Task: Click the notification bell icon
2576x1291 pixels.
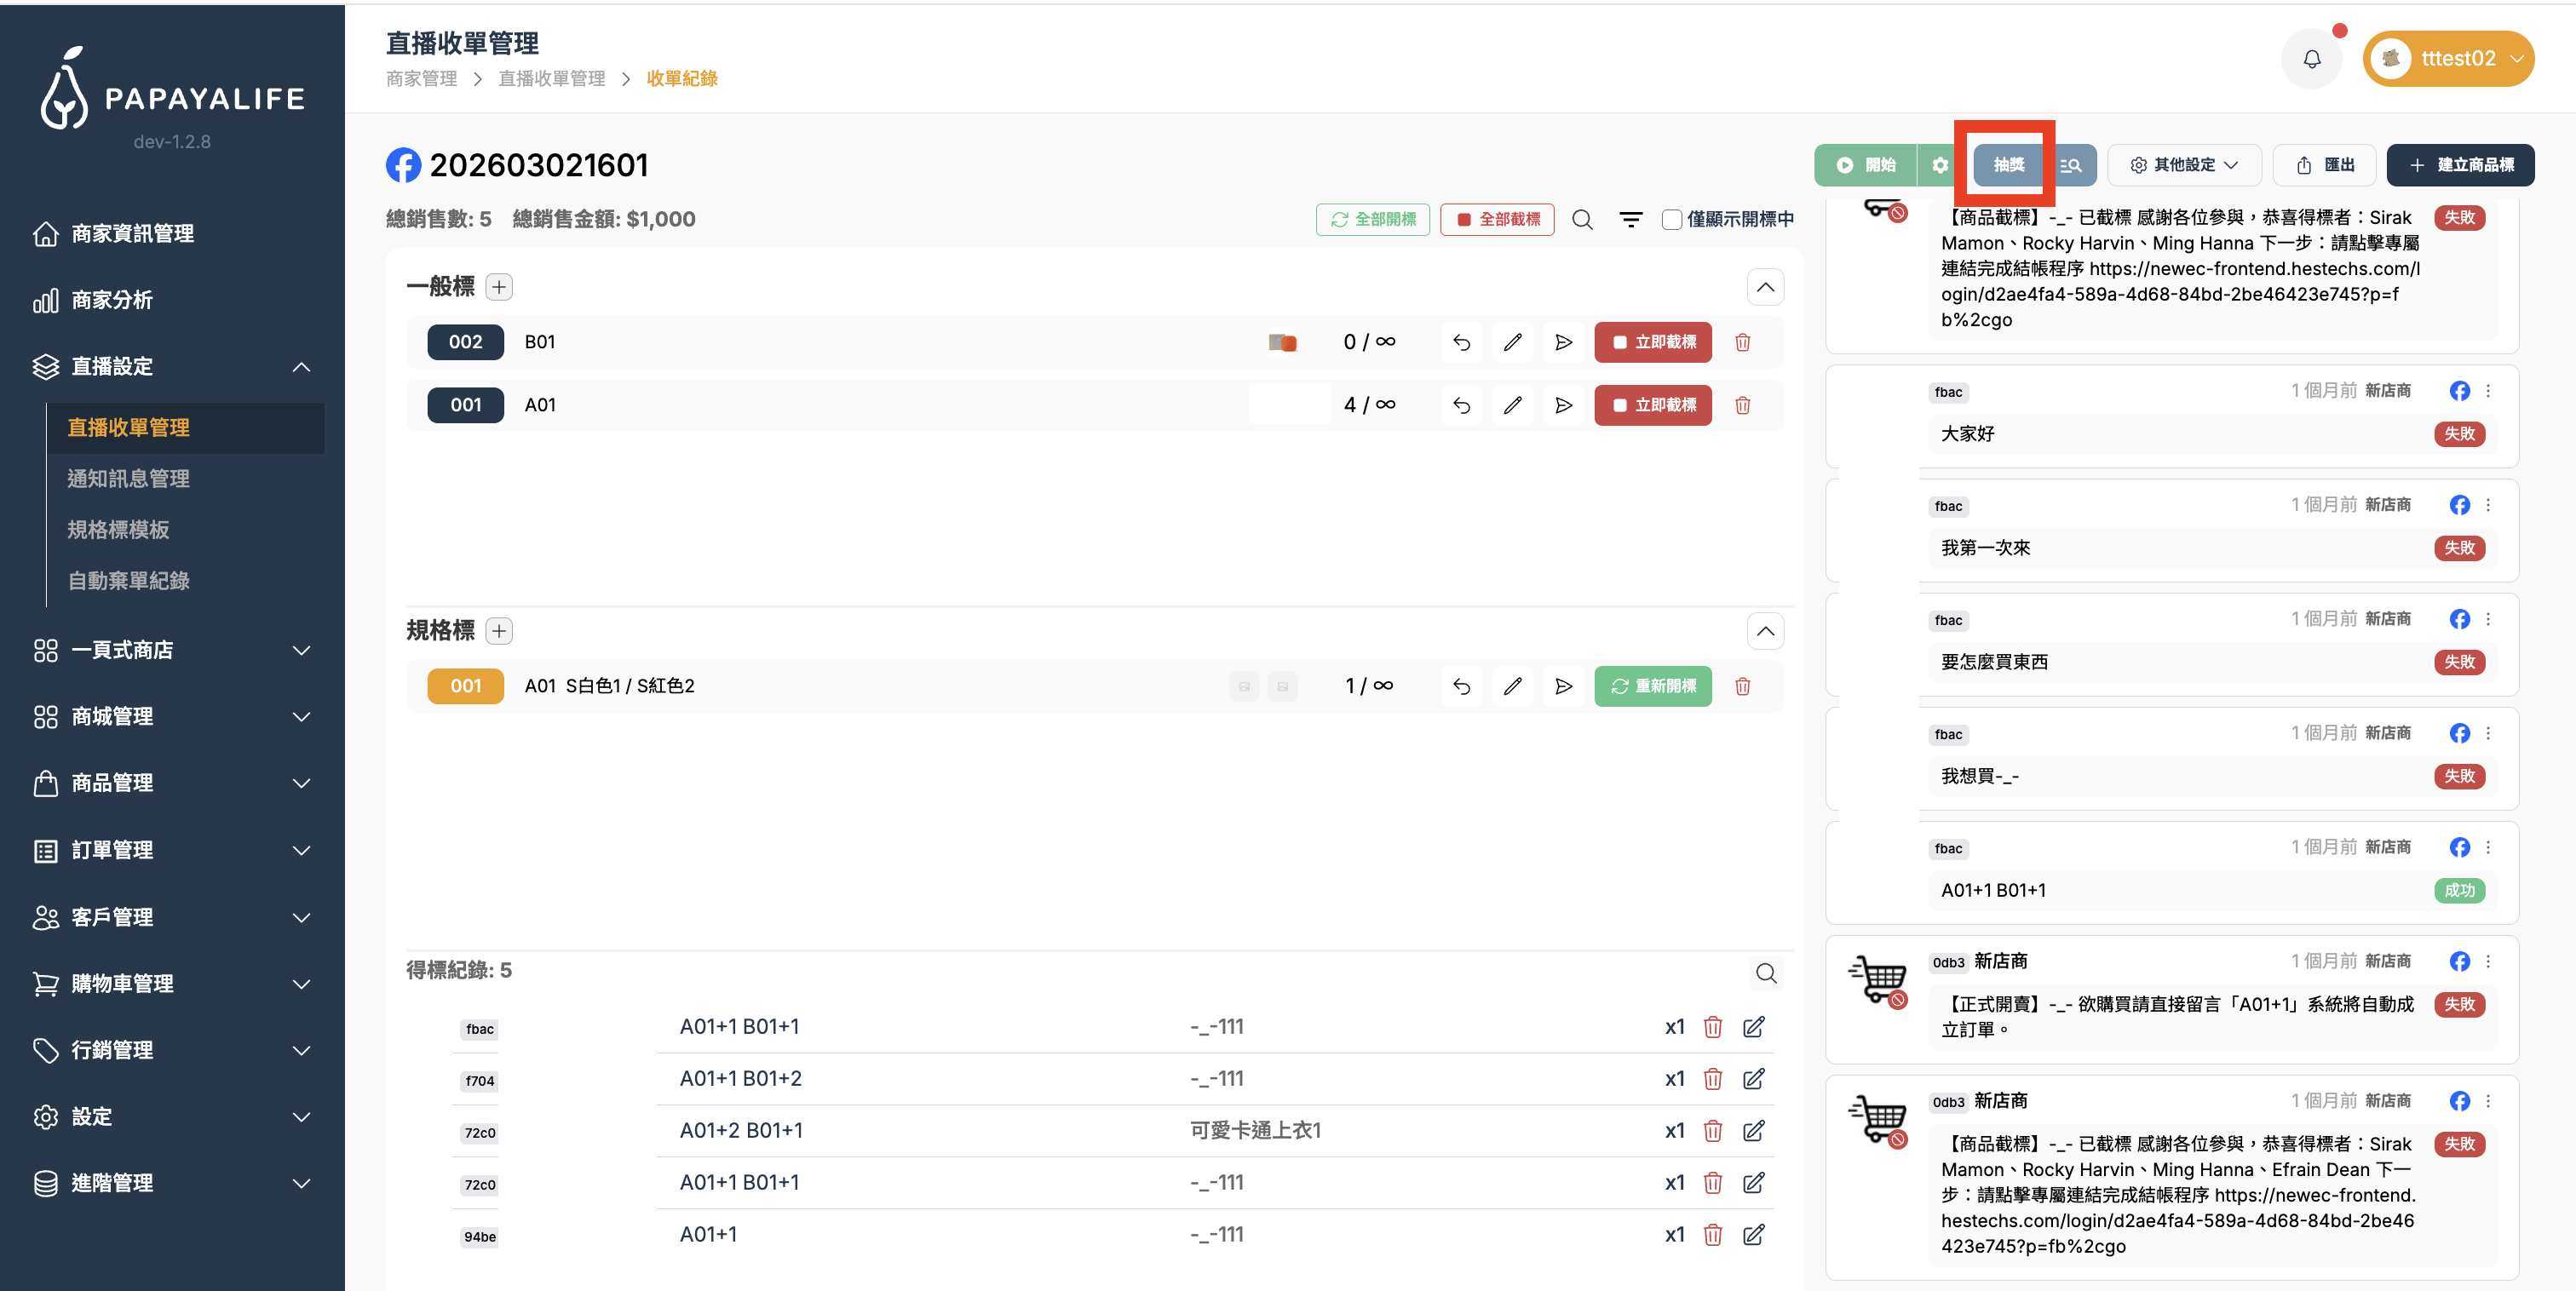Action: [2311, 59]
